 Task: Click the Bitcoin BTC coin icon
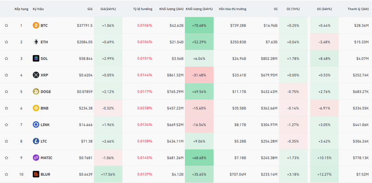click(x=36, y=26)
